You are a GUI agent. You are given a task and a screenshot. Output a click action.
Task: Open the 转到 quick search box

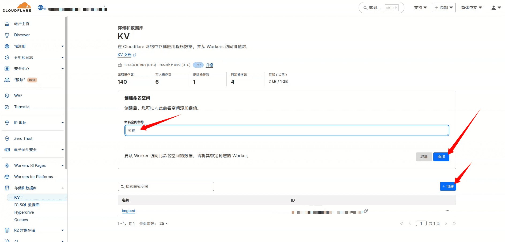(x=381, y=8)
